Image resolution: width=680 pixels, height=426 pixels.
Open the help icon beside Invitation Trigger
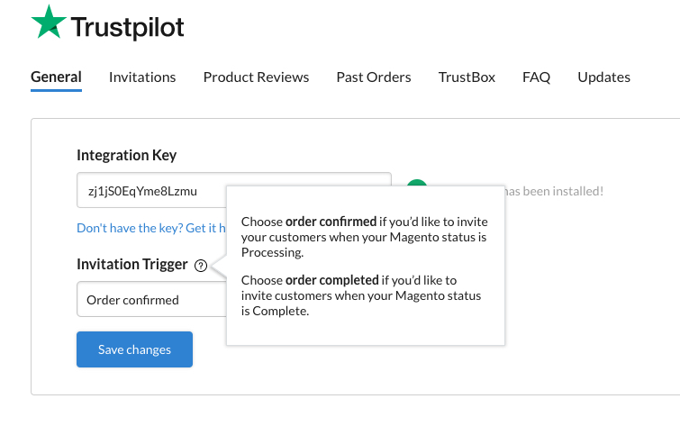[201, 266]
